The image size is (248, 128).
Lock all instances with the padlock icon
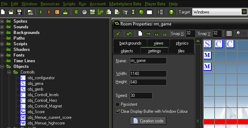coord(157,34)
